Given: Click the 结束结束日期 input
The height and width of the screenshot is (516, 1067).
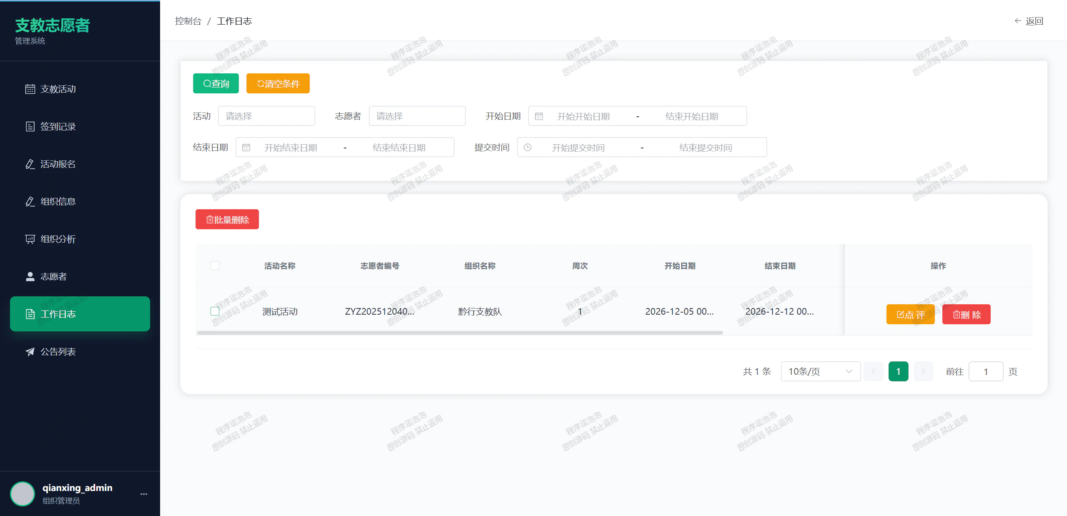Looking at the screenshot, I should [399, 148].
